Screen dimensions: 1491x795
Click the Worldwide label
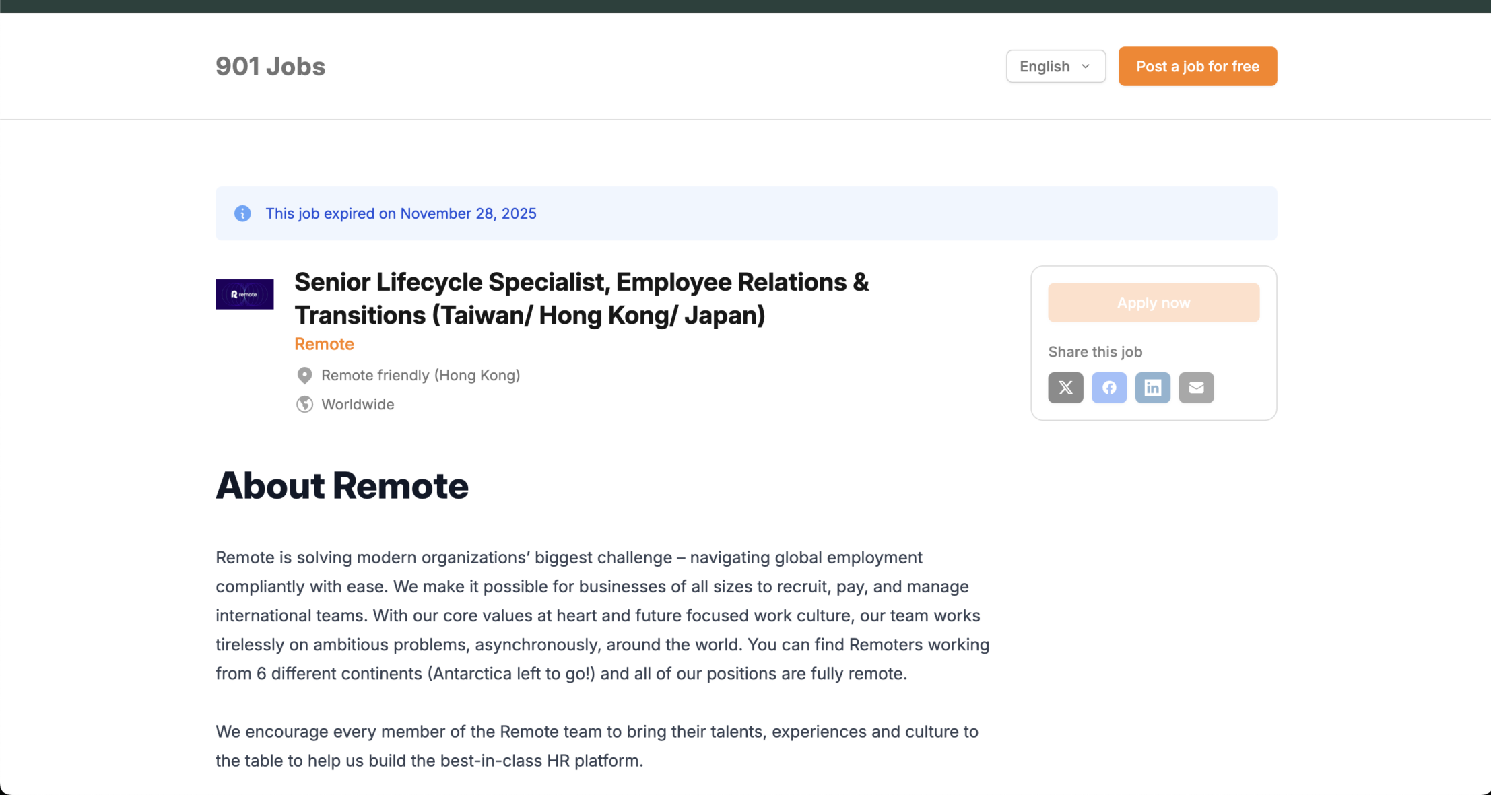pos(358,405)
